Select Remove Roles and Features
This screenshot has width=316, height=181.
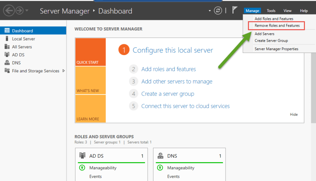tap(277, 26)
